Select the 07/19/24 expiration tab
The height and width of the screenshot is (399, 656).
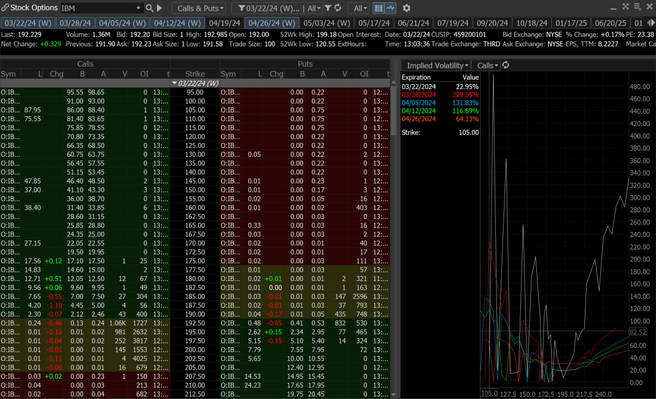[453, 23]
